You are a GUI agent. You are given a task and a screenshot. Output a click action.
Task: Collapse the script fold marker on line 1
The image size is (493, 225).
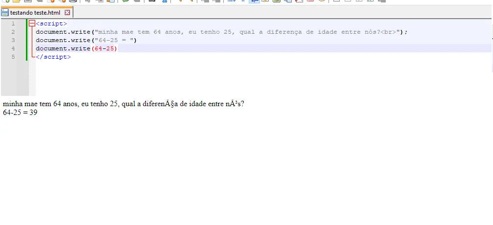point(32,23)
